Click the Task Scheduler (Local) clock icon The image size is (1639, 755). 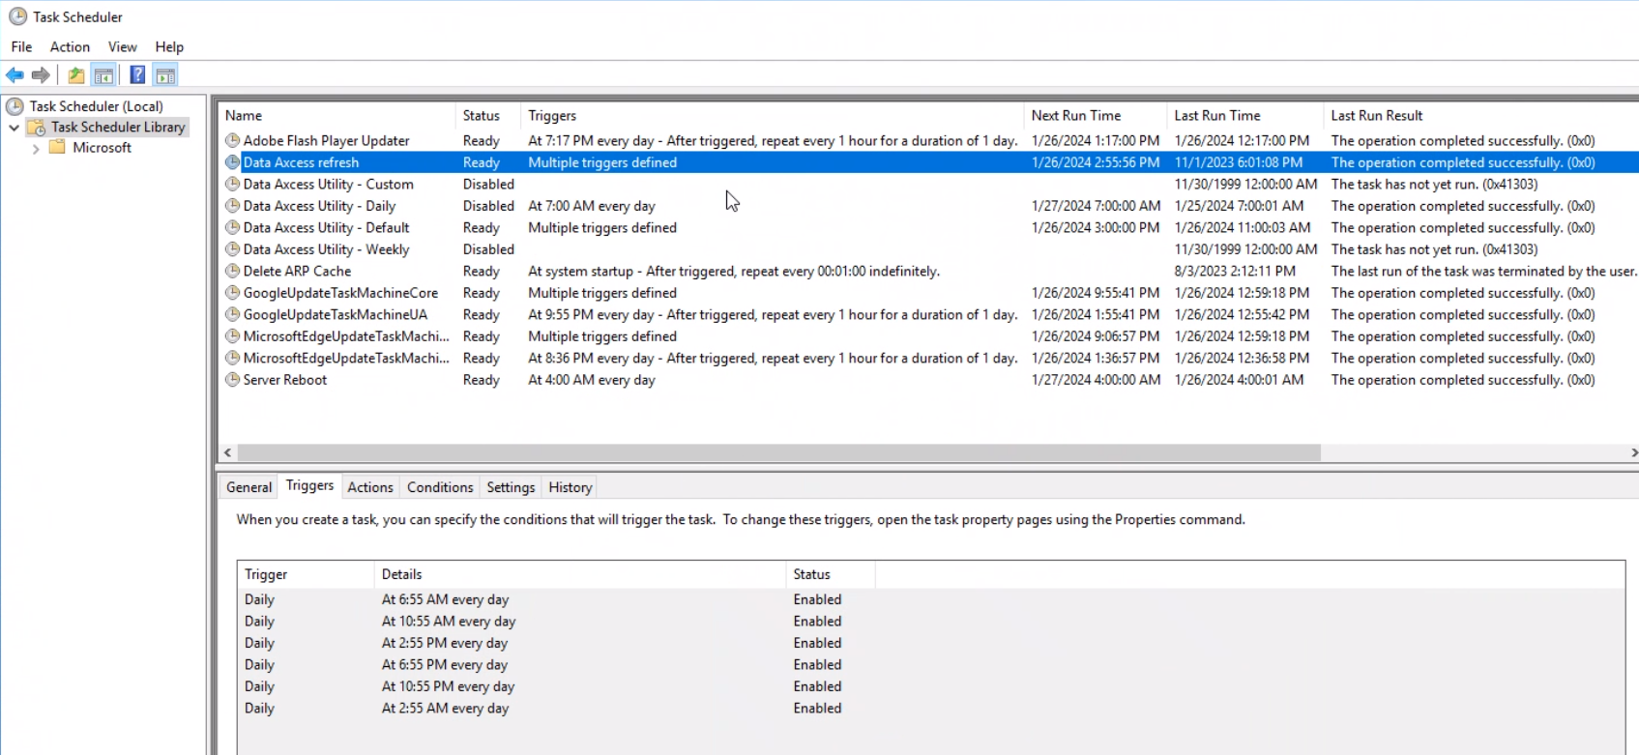[15, 106]
